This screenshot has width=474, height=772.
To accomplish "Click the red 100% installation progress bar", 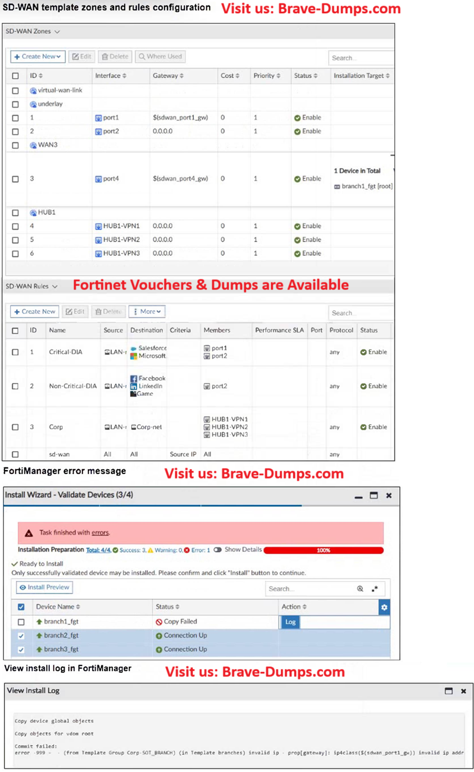I will pos(323,550).
